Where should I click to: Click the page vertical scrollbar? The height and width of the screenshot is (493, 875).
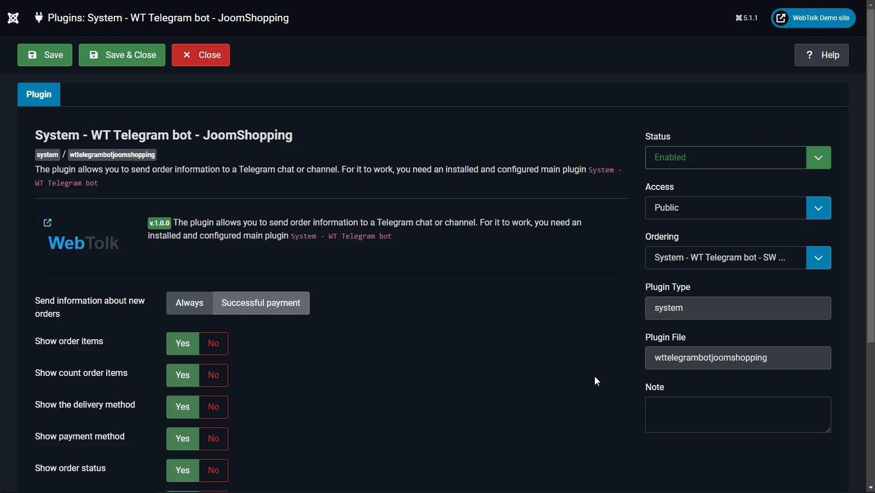pos(871,175)
